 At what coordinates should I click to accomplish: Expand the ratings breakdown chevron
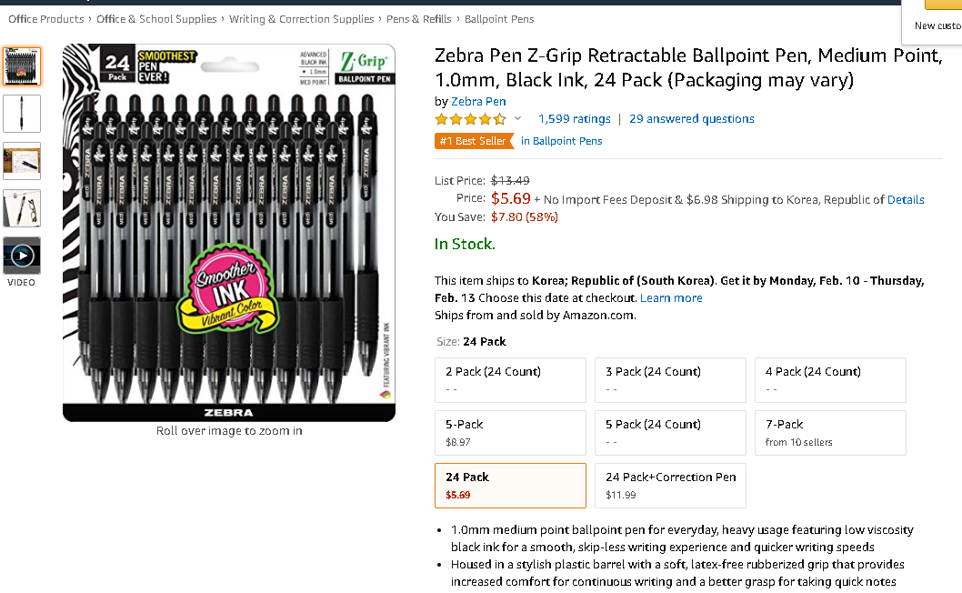coord(518,119)
